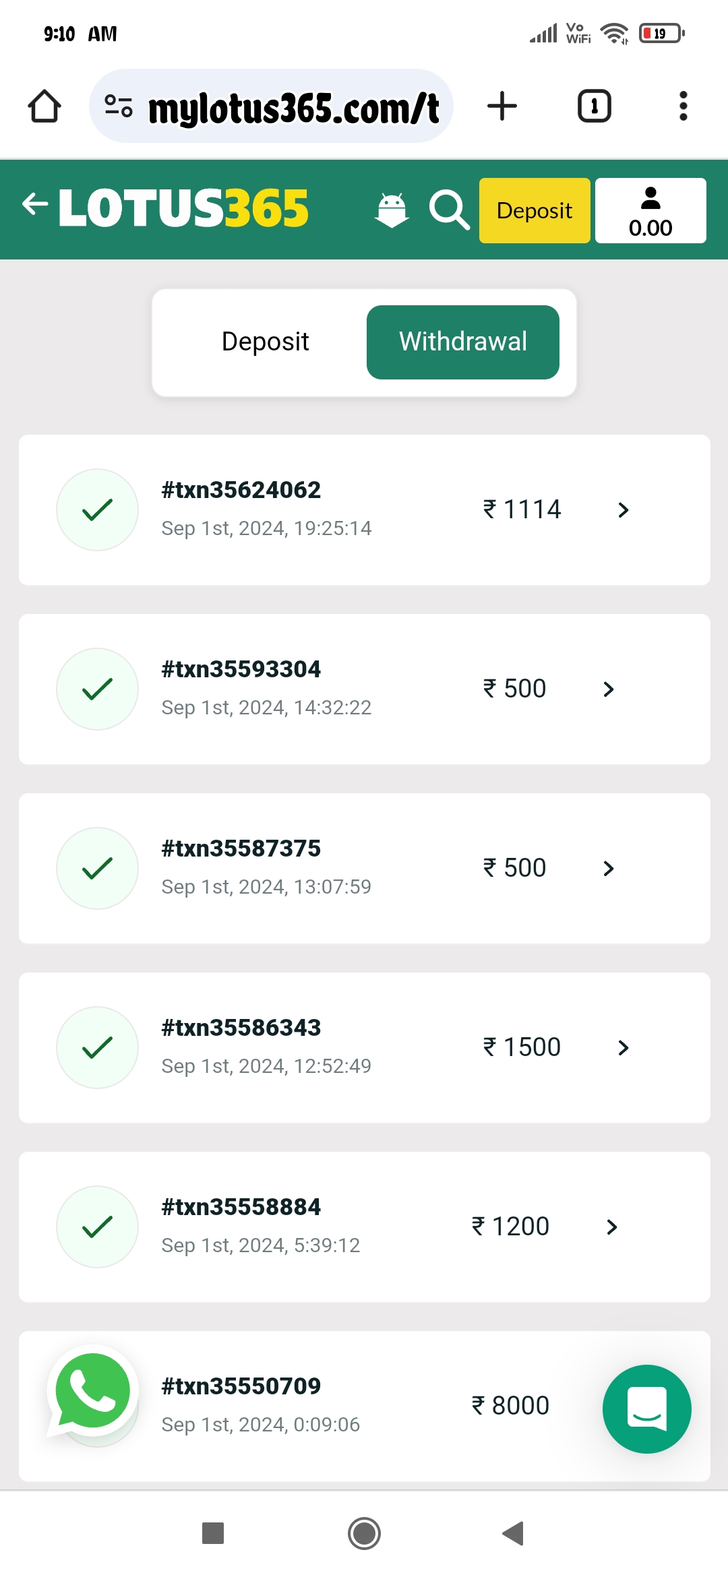Expand the ₹1500 transaction chevron
728x1577 pixels.
(x=623, y=1048)
